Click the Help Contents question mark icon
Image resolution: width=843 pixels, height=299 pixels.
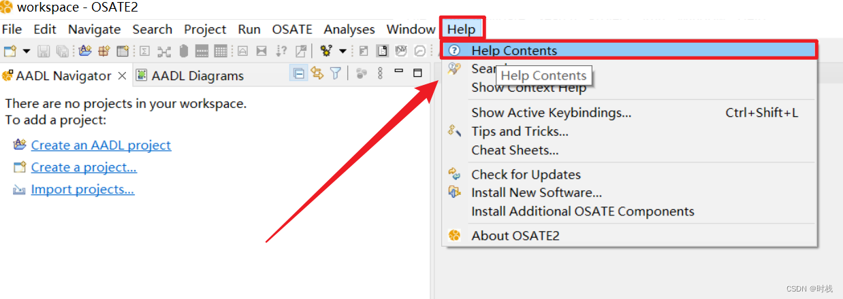tap(455, 50)
